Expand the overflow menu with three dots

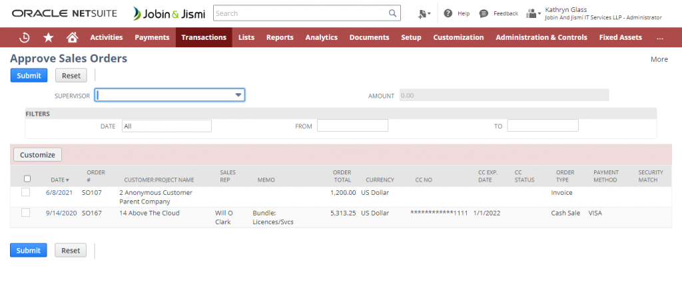[659, 37]
